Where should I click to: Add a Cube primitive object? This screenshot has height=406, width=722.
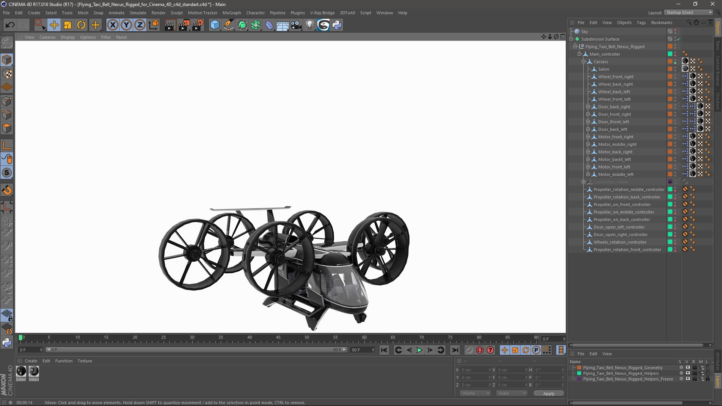(x=215, y=25)
